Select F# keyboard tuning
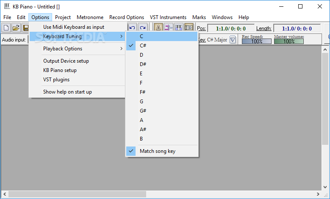 click(162, 92)
